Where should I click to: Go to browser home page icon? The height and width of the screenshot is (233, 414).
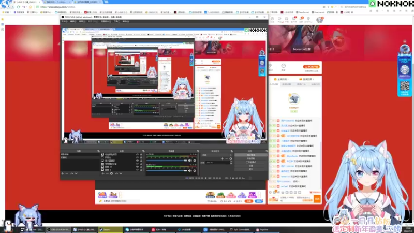tap(31, 7)
